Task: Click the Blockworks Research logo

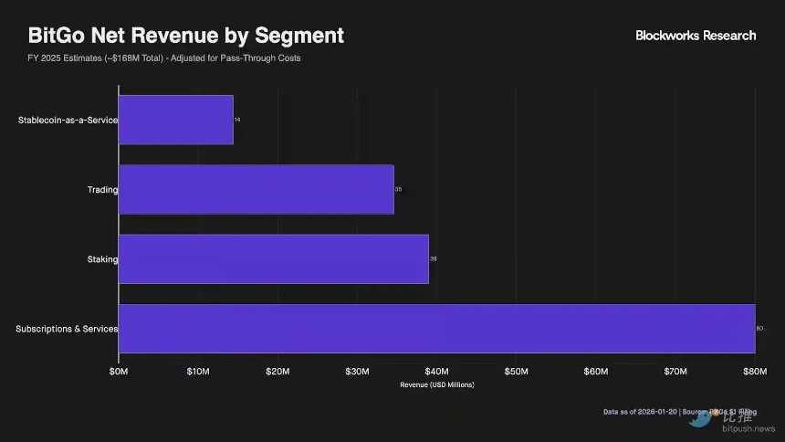Action: (696, 36)
